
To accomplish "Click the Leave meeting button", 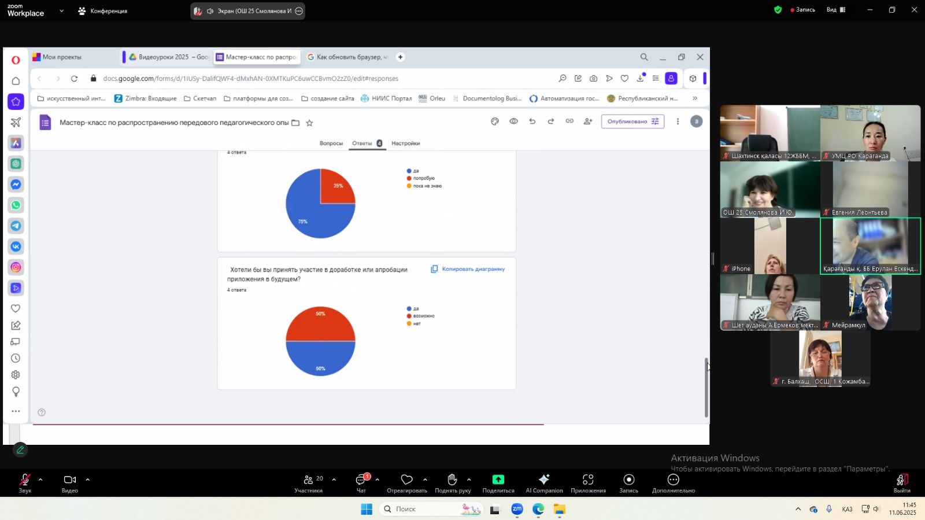I will 901,482.
